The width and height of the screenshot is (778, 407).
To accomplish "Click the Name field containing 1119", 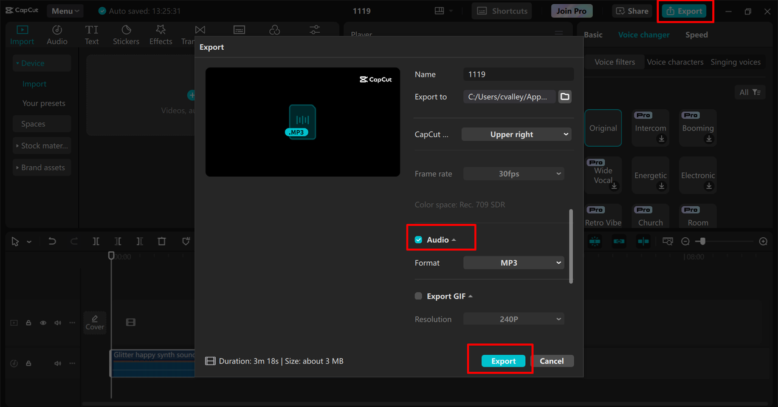I will (518, 74).
